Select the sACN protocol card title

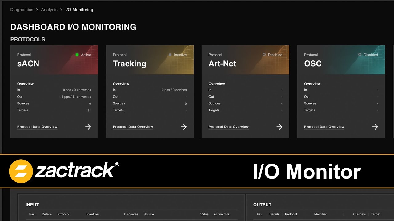[x=28, y=64]
